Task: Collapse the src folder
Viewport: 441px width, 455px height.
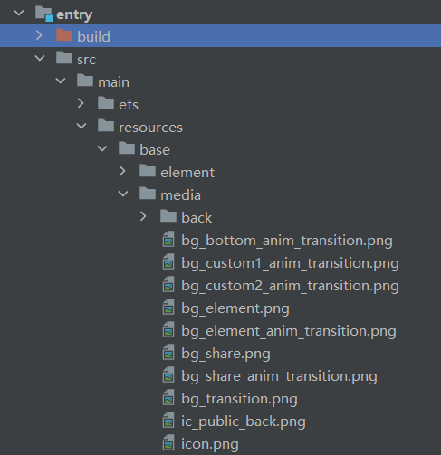Action: [x=40, y=58]
